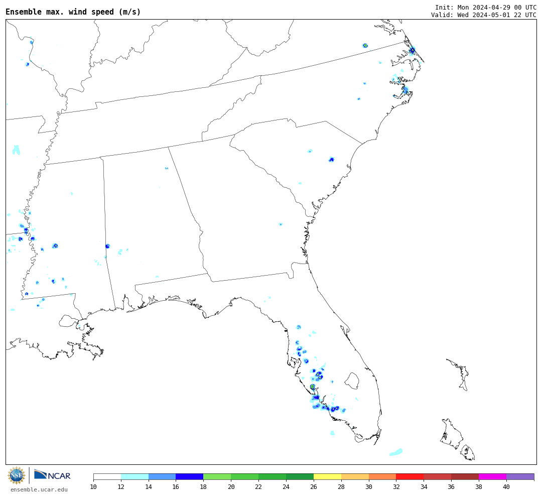
Task: Click the colorbar label 32
Action: (396, 487)
